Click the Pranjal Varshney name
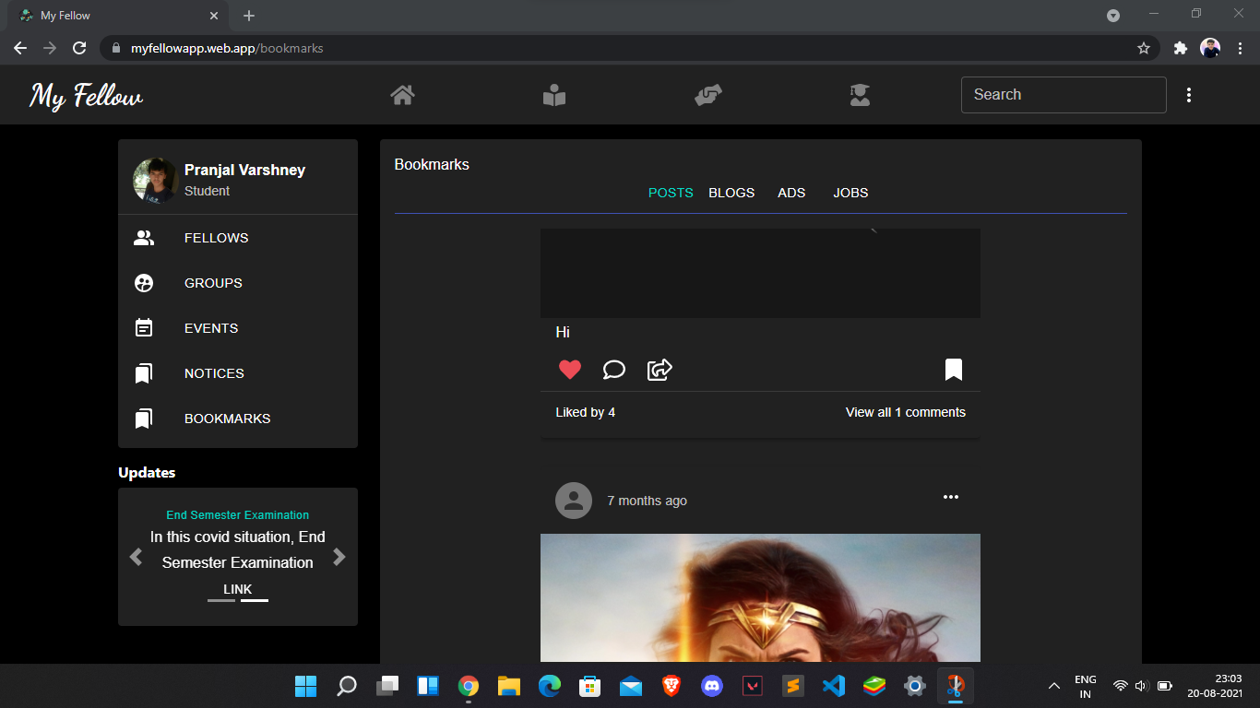 [244, 170]
